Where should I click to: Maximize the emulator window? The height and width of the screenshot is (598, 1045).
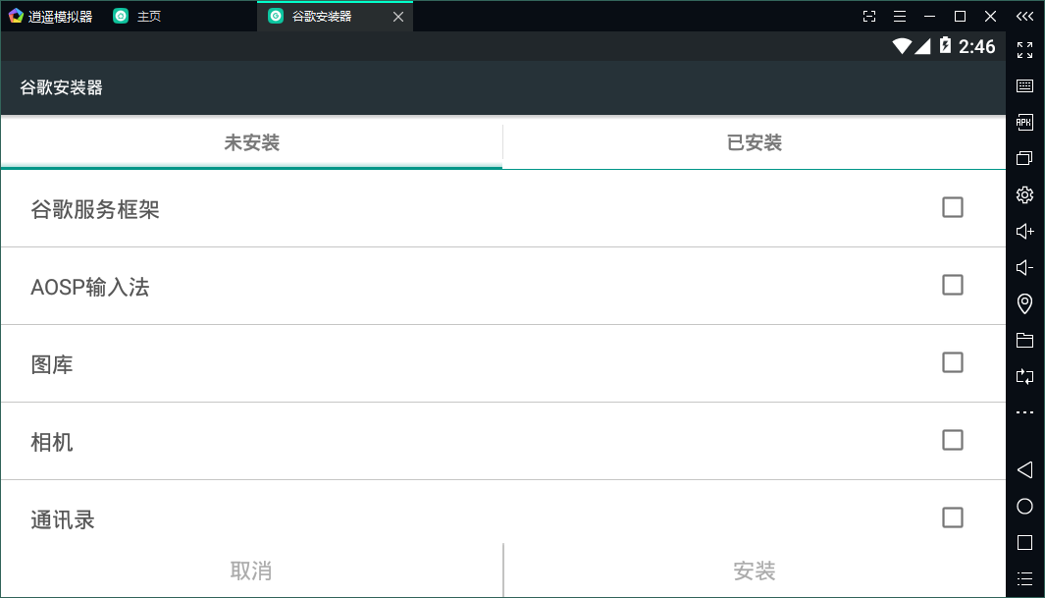coord(960,16)
